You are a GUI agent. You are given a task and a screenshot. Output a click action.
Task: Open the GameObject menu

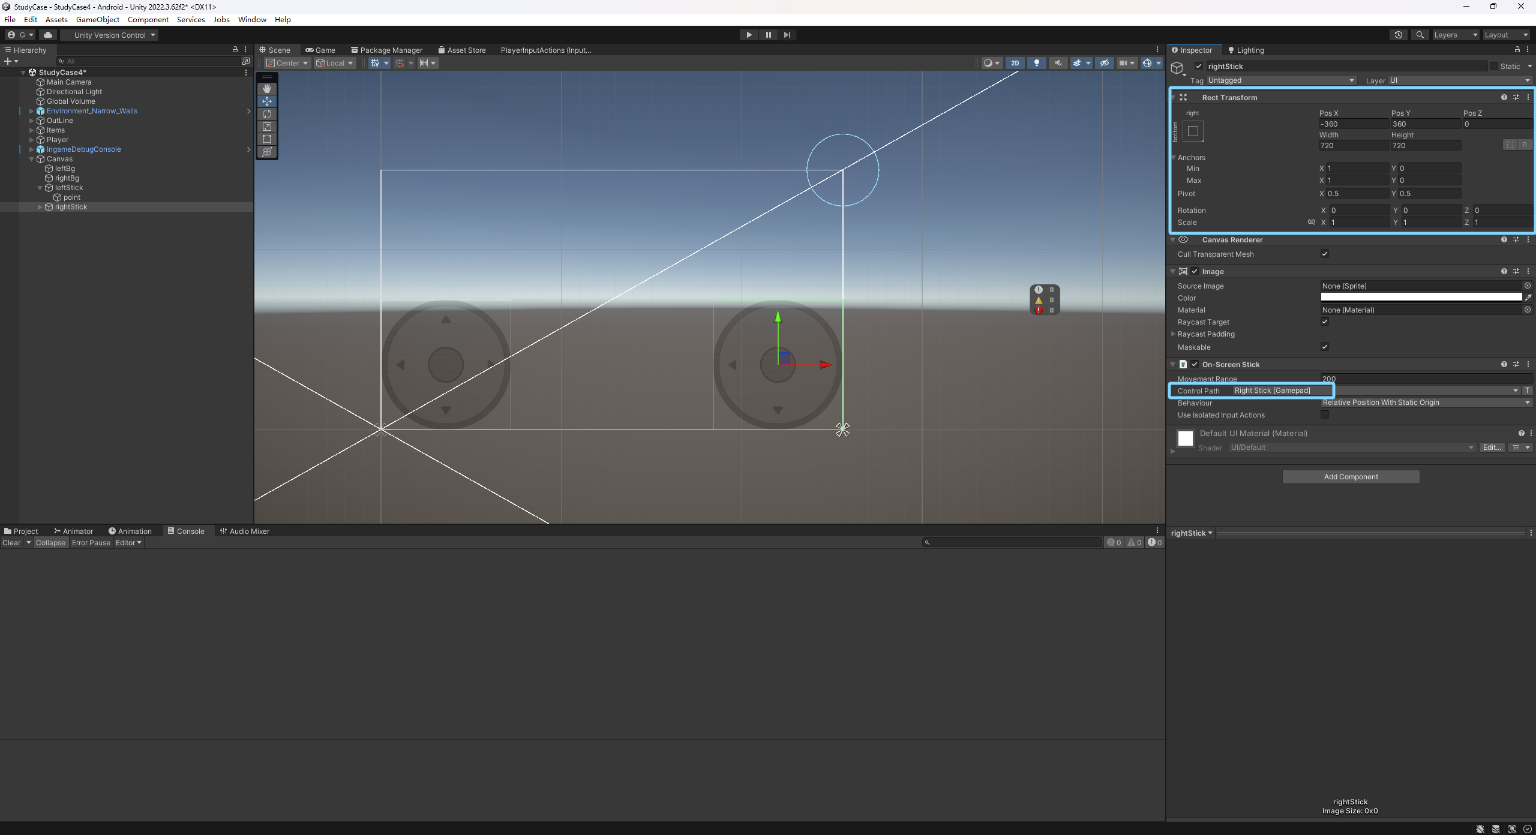pyautogui.click(x=97, y=19)
